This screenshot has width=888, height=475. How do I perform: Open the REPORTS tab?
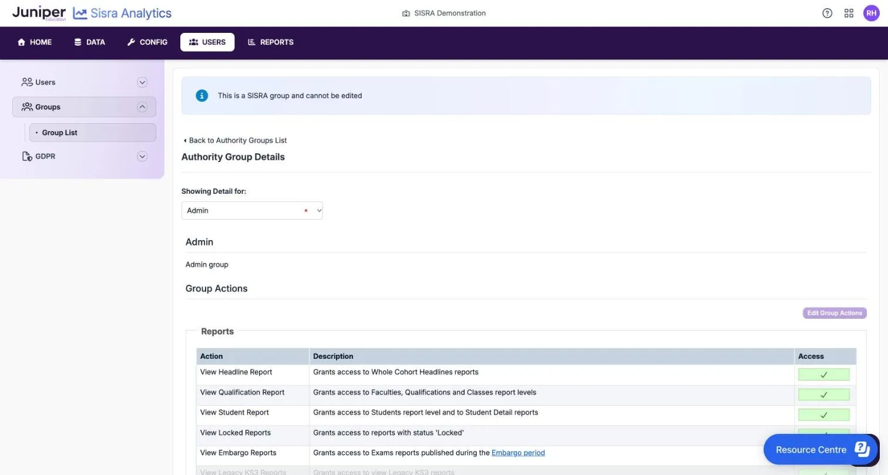[271, 42]
